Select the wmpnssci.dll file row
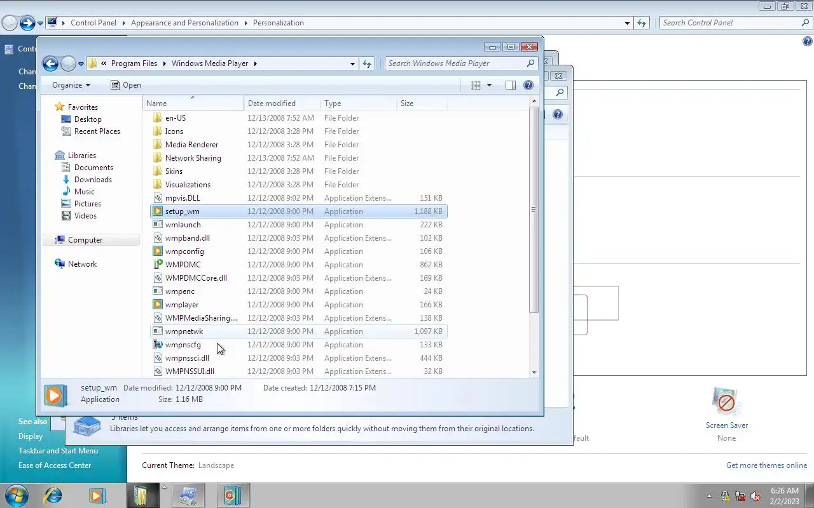 click(x=299, y=358)
